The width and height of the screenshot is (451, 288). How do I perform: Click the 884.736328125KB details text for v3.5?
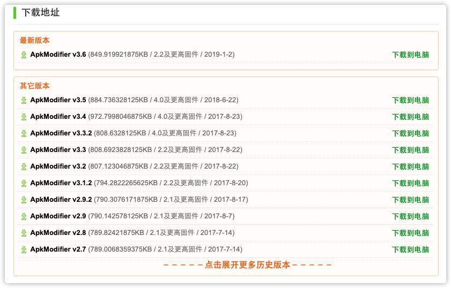click(164, 100)
